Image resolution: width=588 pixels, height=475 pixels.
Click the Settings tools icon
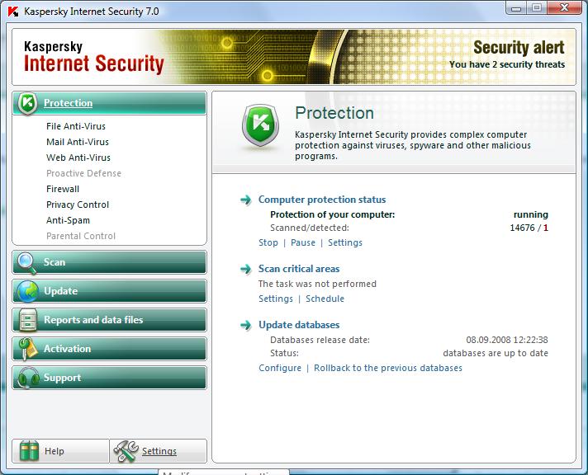(126, 451)
